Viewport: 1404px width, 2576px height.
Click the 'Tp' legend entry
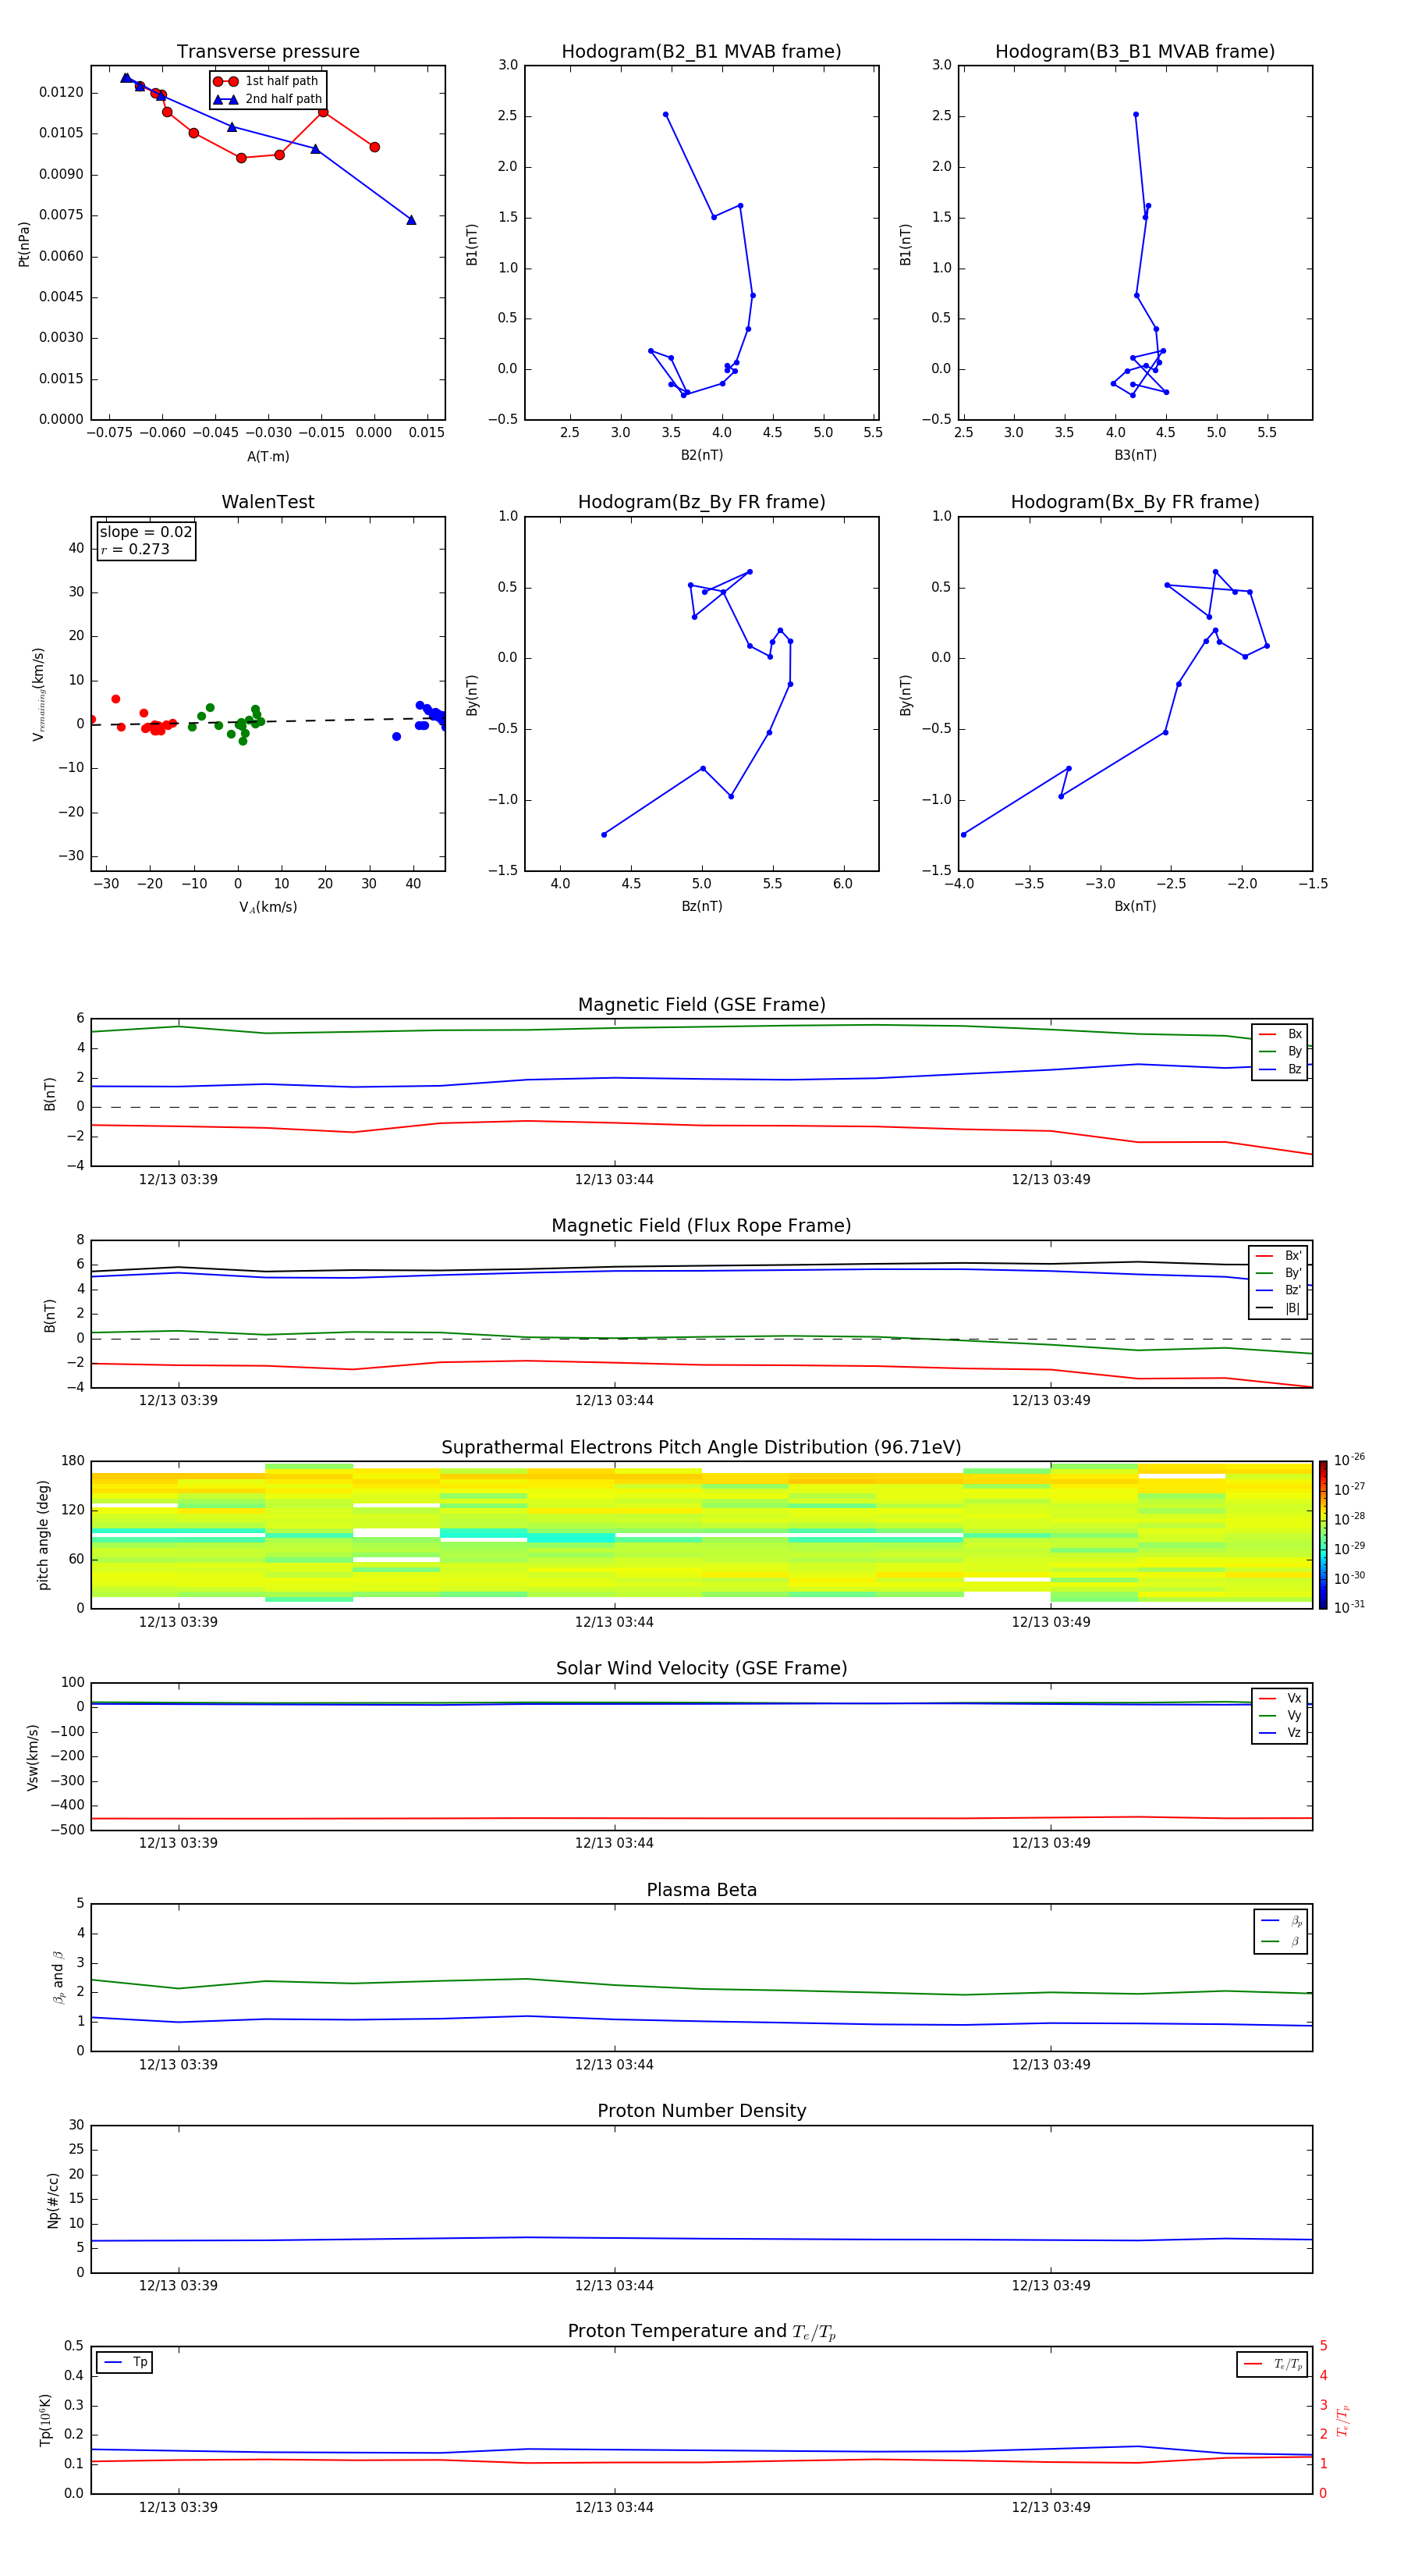[125, 2362]
